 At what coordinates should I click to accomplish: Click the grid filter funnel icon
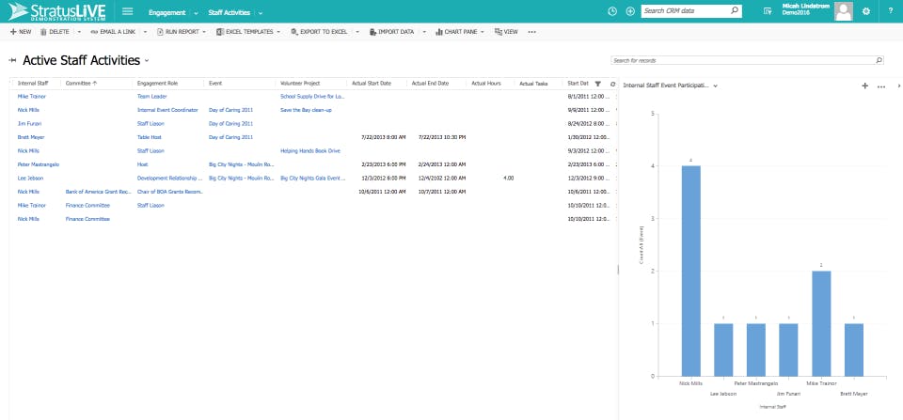(x=597, y=84)
